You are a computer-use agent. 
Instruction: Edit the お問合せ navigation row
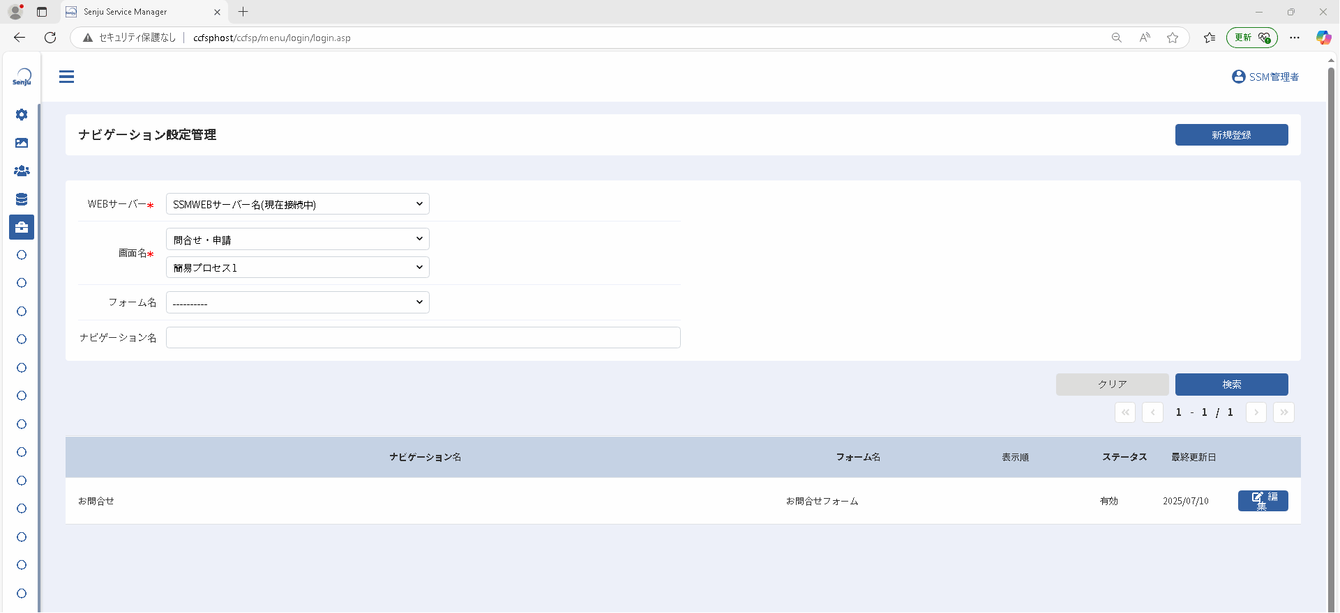point(1263,501)
